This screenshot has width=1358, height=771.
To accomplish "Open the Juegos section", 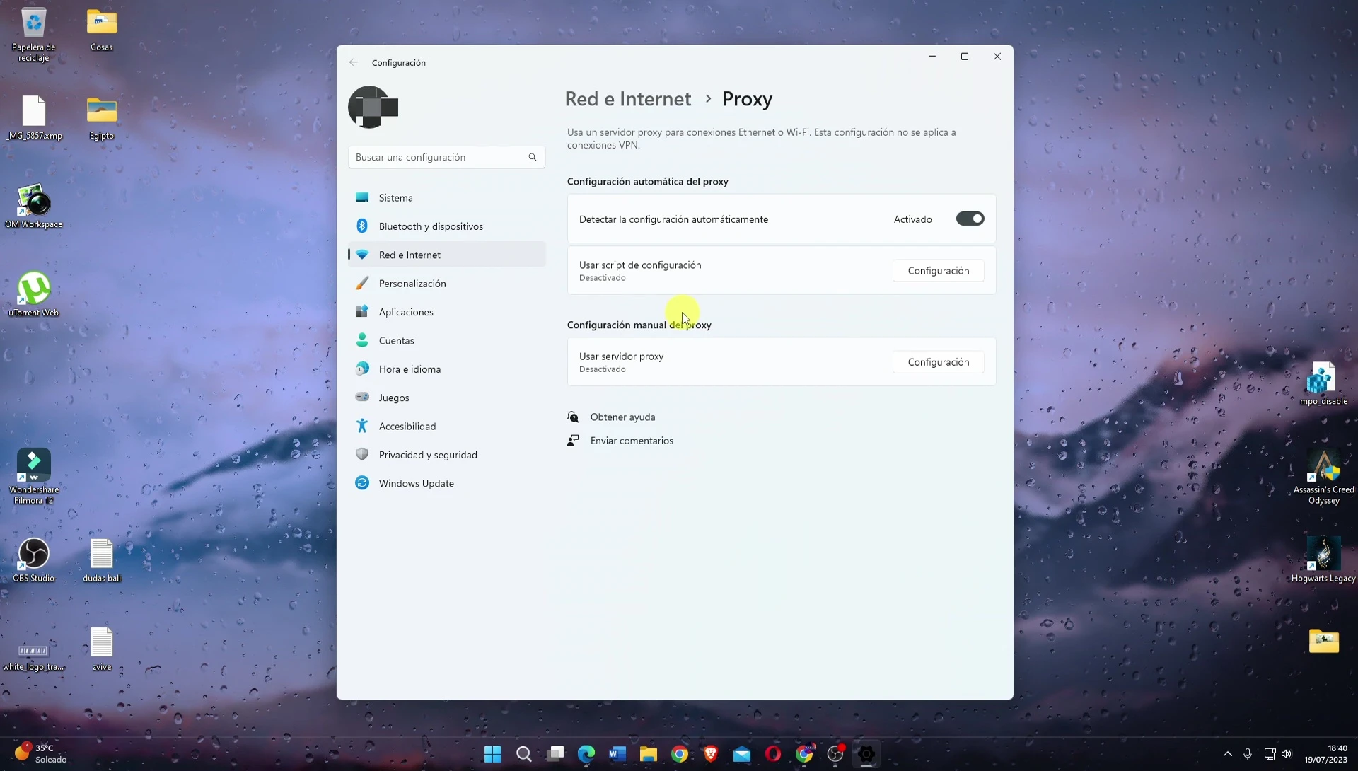I will point(446,398).
